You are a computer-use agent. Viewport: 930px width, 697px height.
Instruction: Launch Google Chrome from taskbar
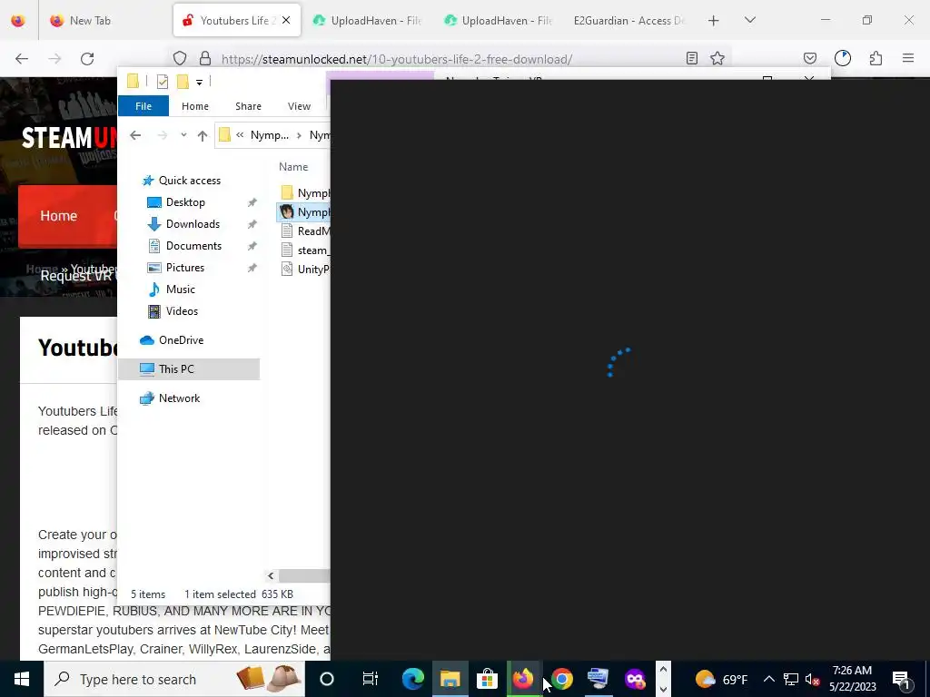pyautogui.click(x=561, y=679)
